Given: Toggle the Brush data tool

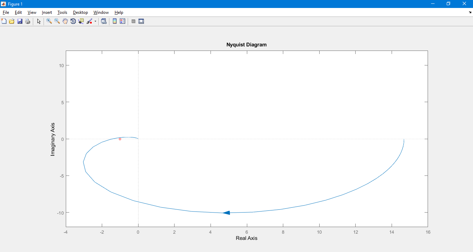Looking at the screenshot, I should 89,21.
